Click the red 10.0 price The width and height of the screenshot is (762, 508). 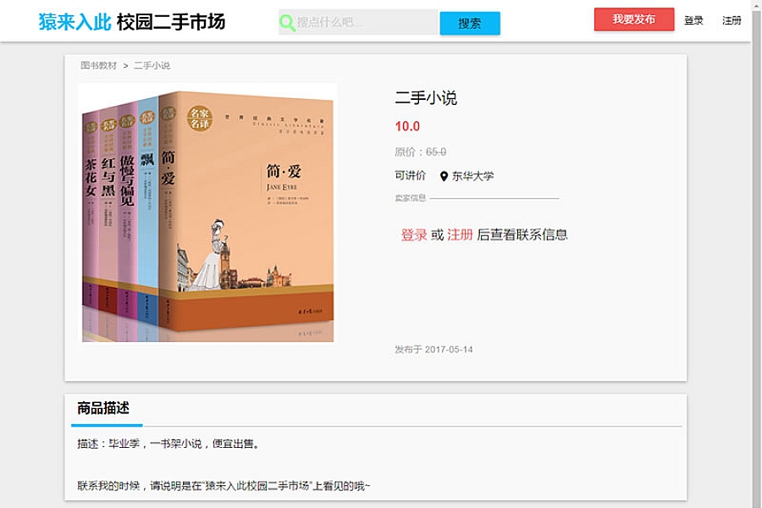click(407, 126)
